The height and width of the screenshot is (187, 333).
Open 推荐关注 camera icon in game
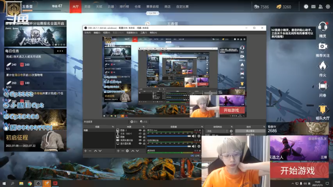click(322, 46)
